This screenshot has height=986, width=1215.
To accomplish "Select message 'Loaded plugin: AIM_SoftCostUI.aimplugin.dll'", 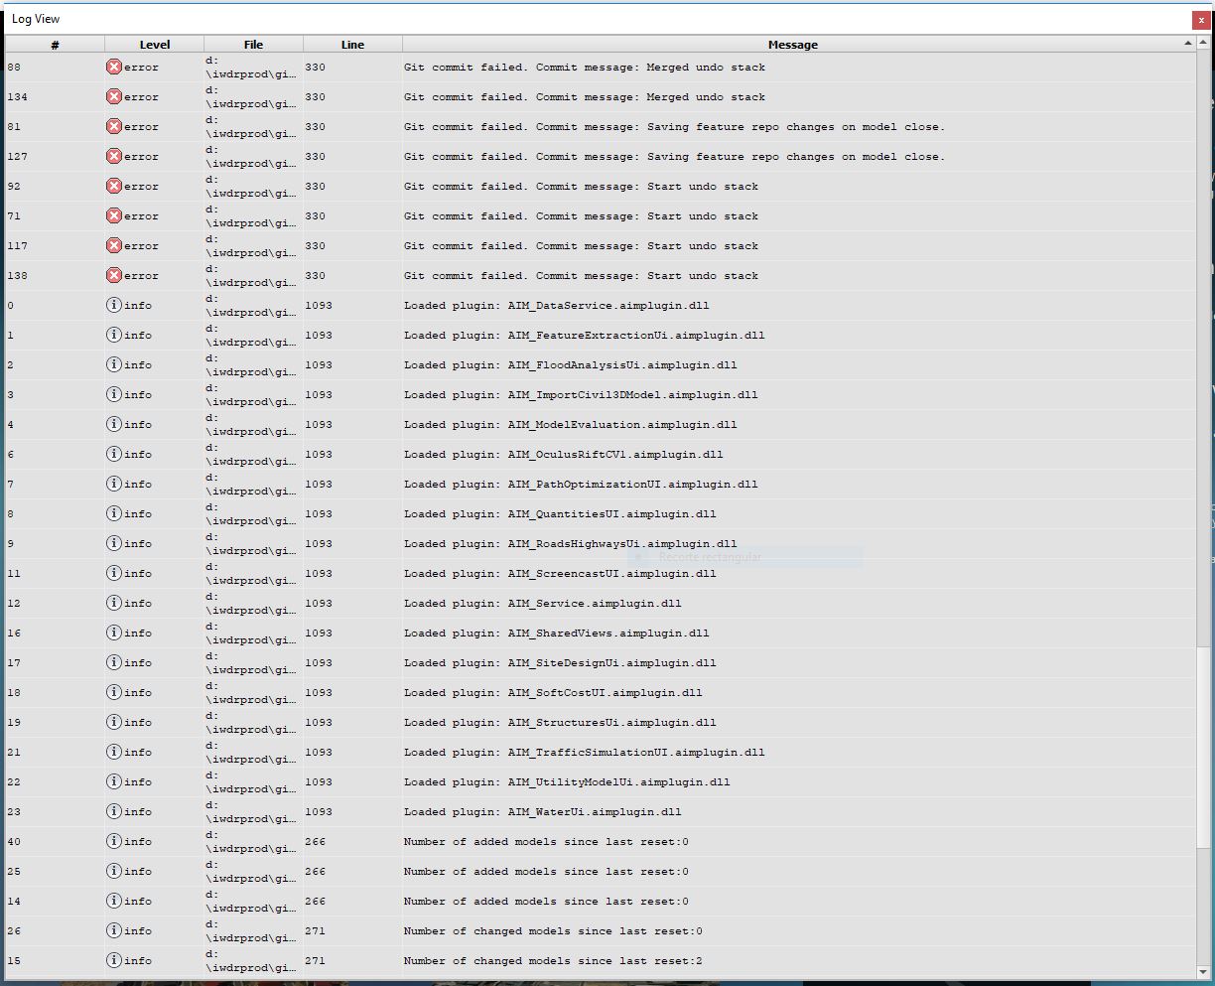I will [553, 692].
